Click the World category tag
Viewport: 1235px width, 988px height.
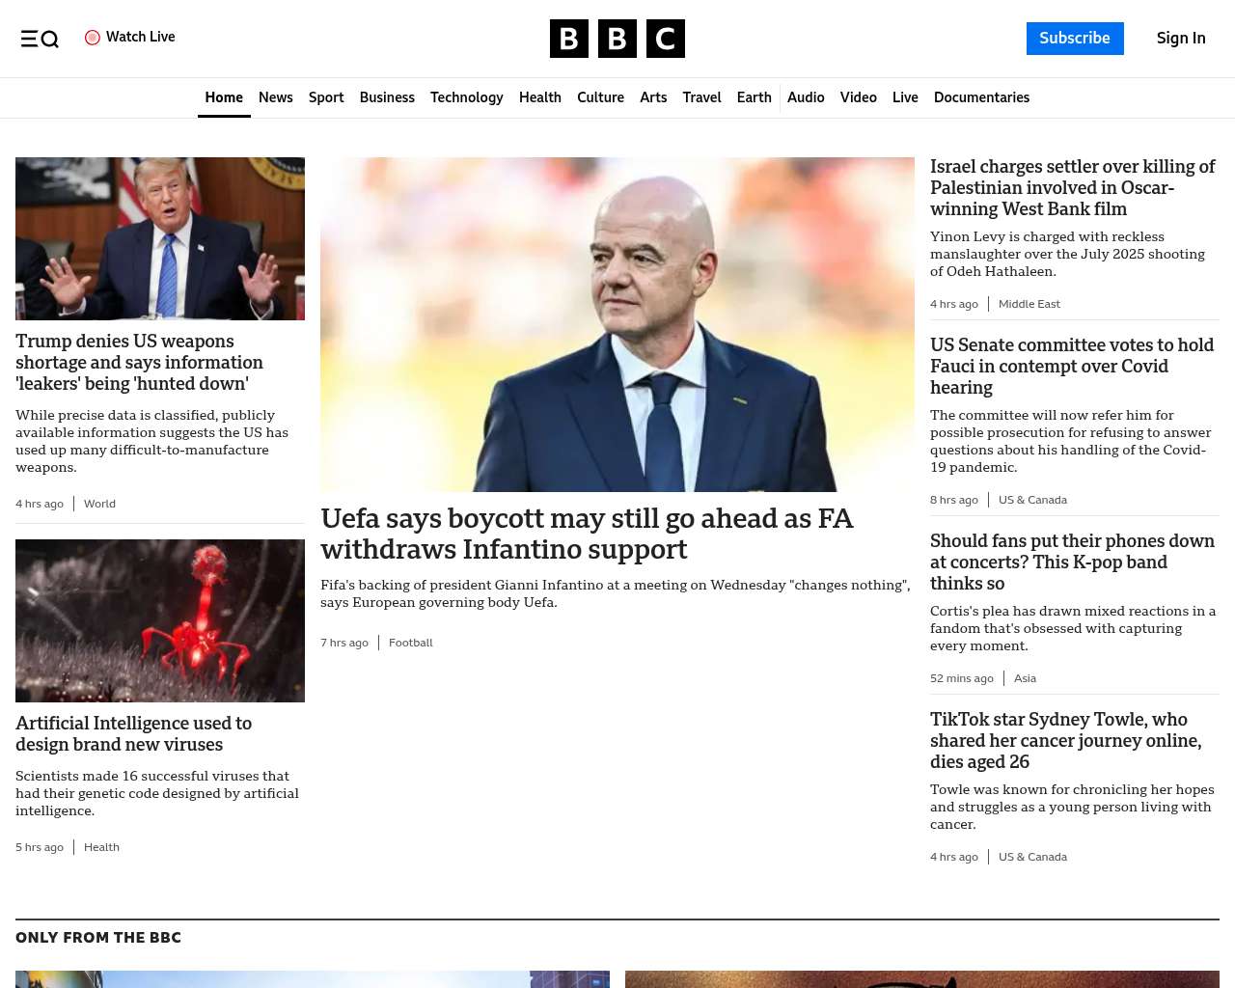[x=99, y=504]
